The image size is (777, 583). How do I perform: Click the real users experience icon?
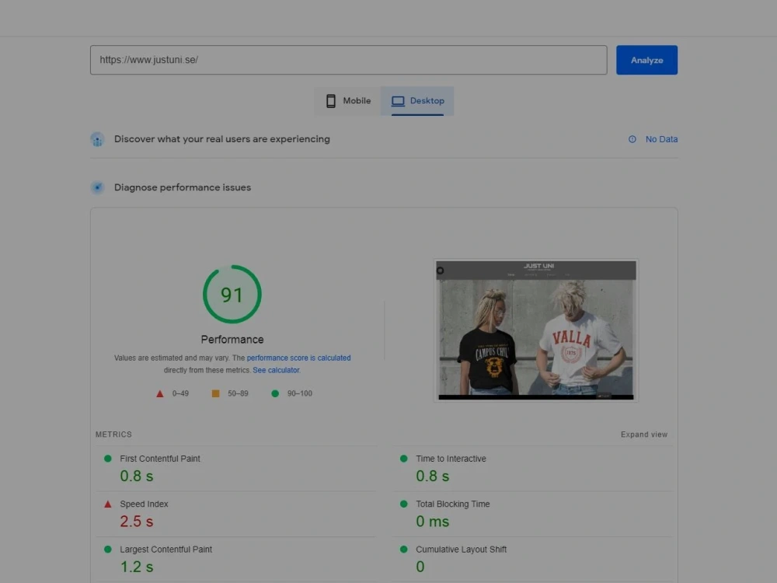(98, 139)
